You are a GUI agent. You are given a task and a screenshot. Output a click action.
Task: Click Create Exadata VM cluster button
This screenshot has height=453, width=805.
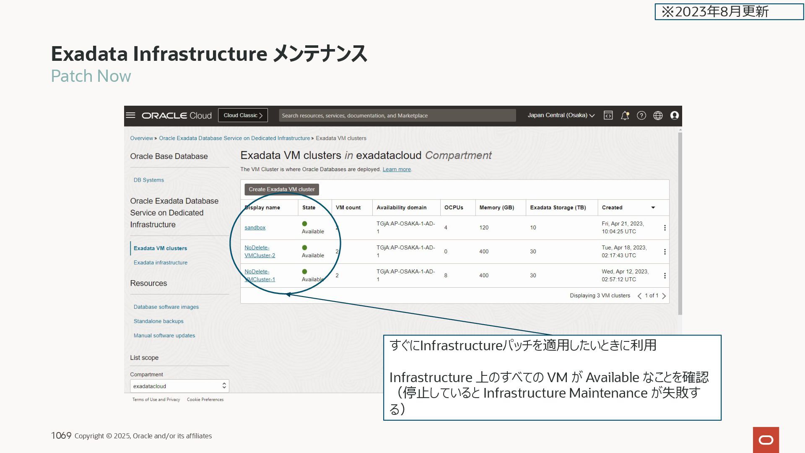tap(281, 190)
